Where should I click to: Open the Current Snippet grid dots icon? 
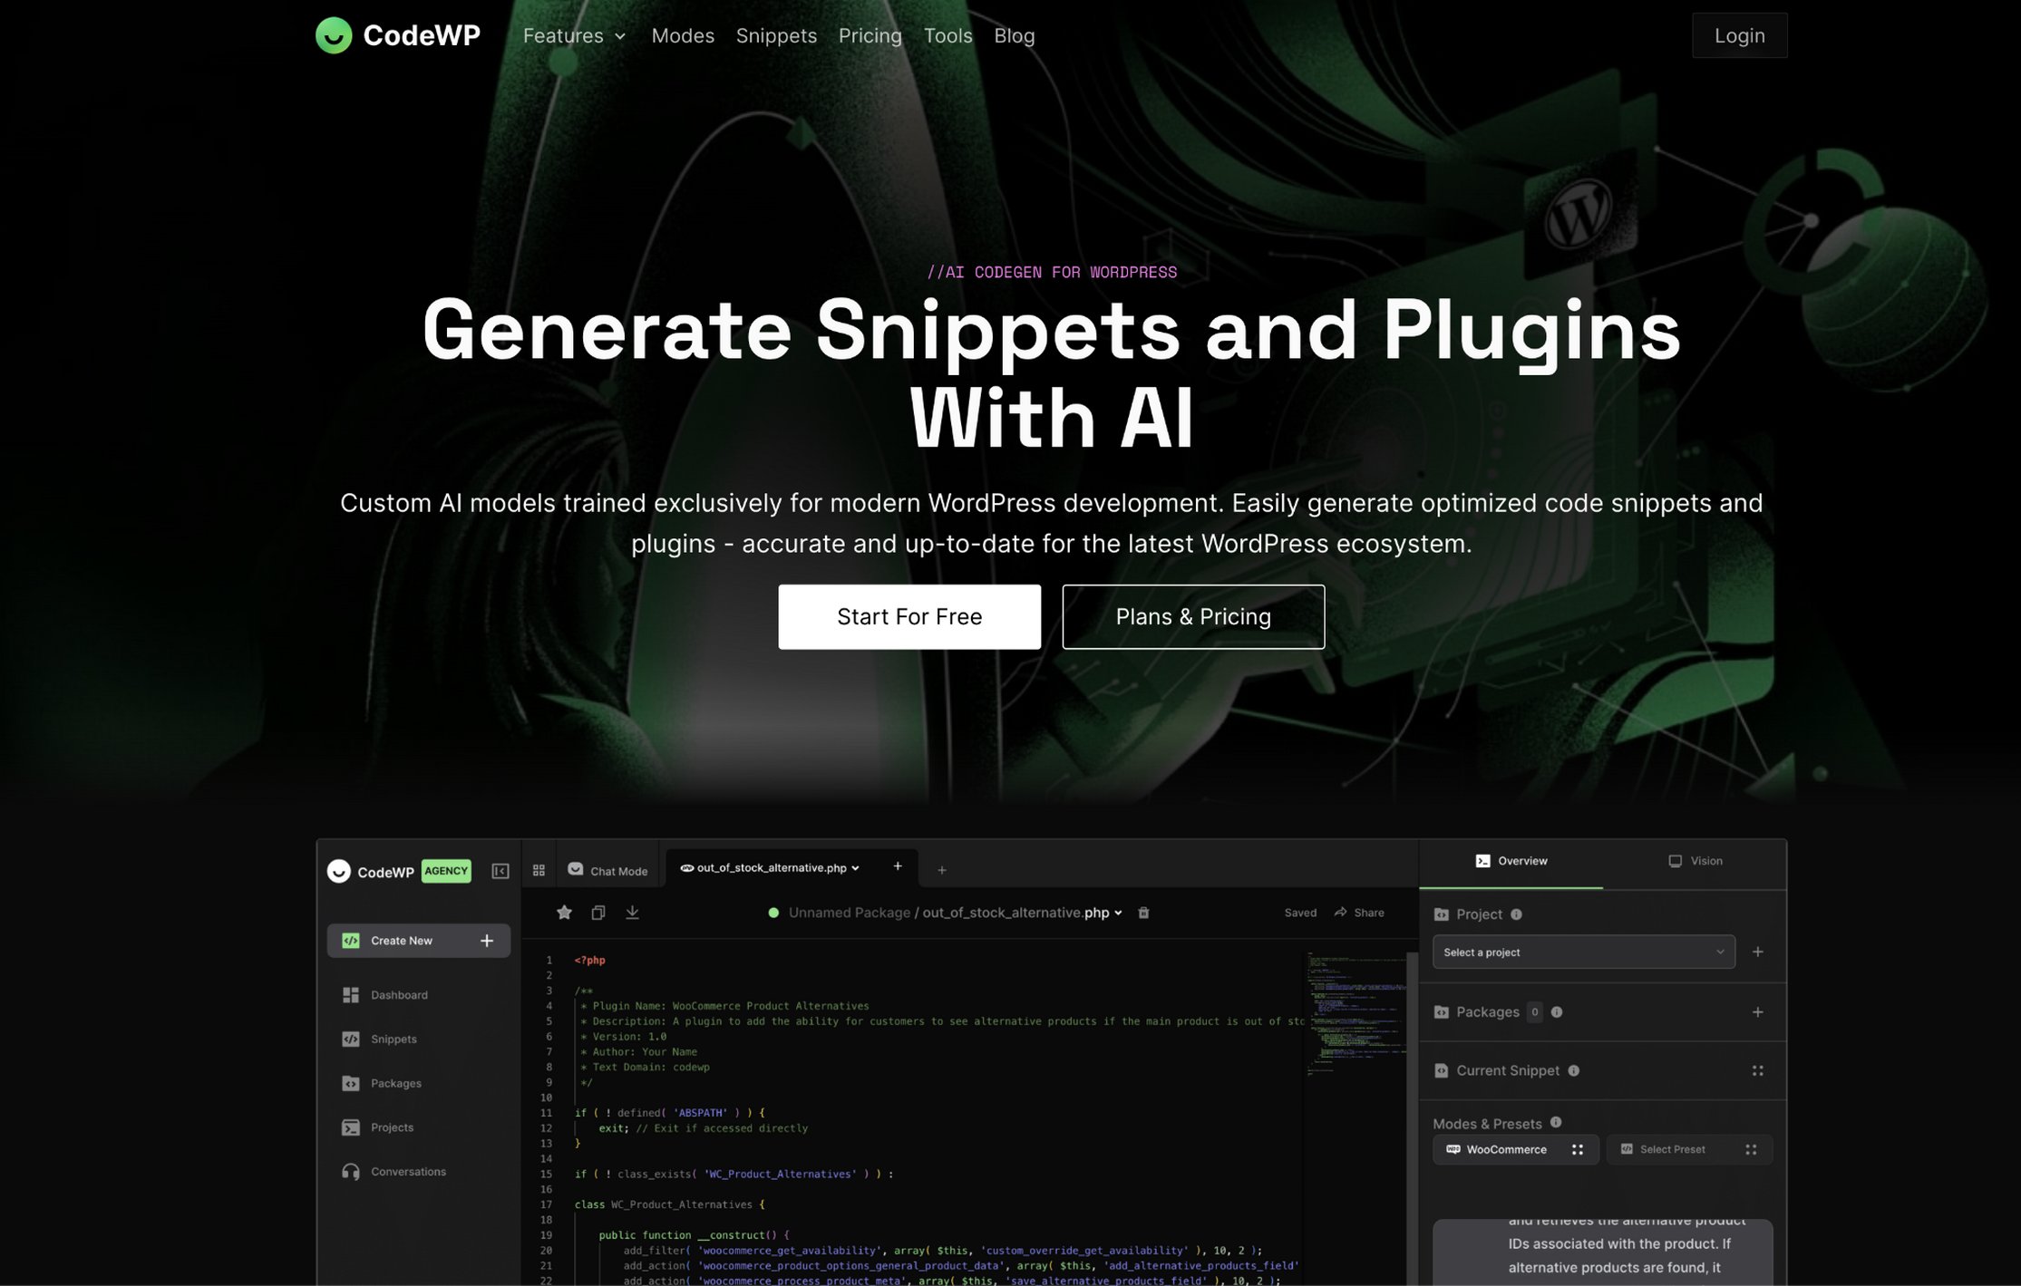pyautogui.click(x=1757, y=1070)
